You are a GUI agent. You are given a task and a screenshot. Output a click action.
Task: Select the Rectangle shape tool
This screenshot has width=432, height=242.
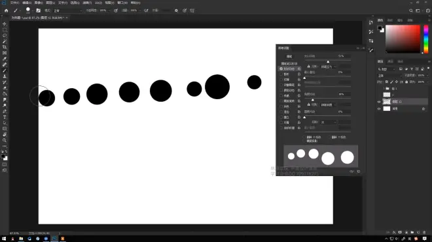click(5, 129)
